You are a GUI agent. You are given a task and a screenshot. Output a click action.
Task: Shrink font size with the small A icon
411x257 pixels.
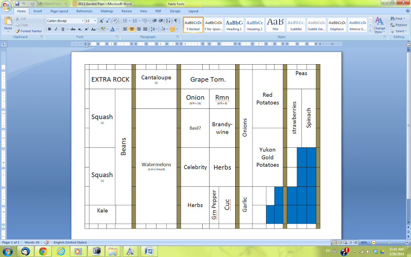point(108,21)
